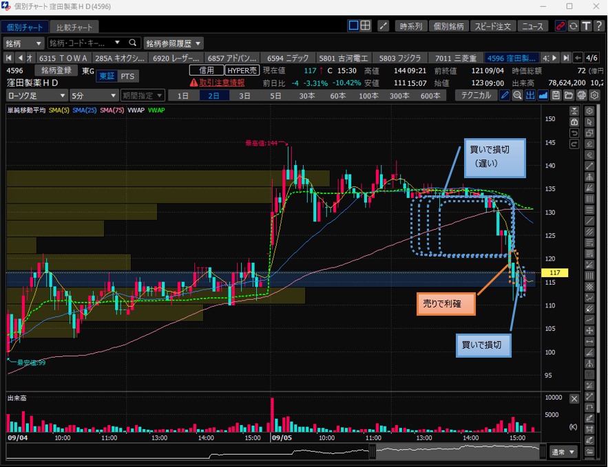Close the 出来高 volume panel

click(x=575, y=398)
